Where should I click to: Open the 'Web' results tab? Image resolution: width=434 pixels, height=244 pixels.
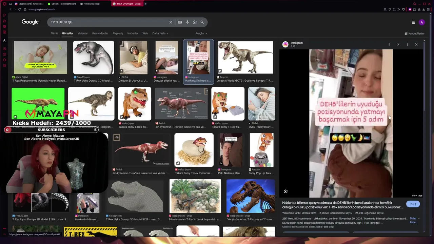tap(145, 34)
